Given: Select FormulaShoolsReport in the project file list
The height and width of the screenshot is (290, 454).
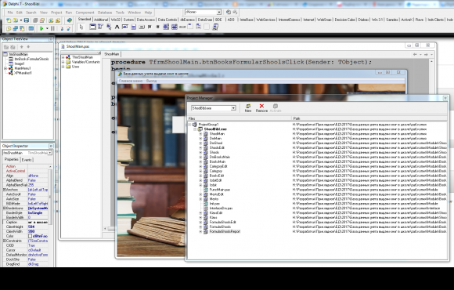Looking at the screenshot, I should point(225,231).
